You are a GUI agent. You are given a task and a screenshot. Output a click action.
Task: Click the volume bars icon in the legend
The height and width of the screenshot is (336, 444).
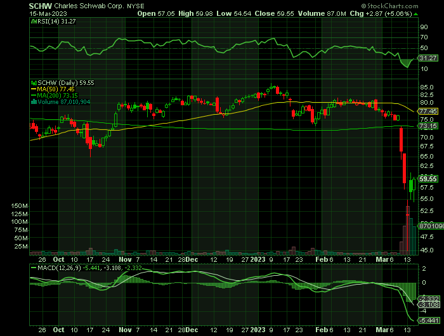coord(34,102)
